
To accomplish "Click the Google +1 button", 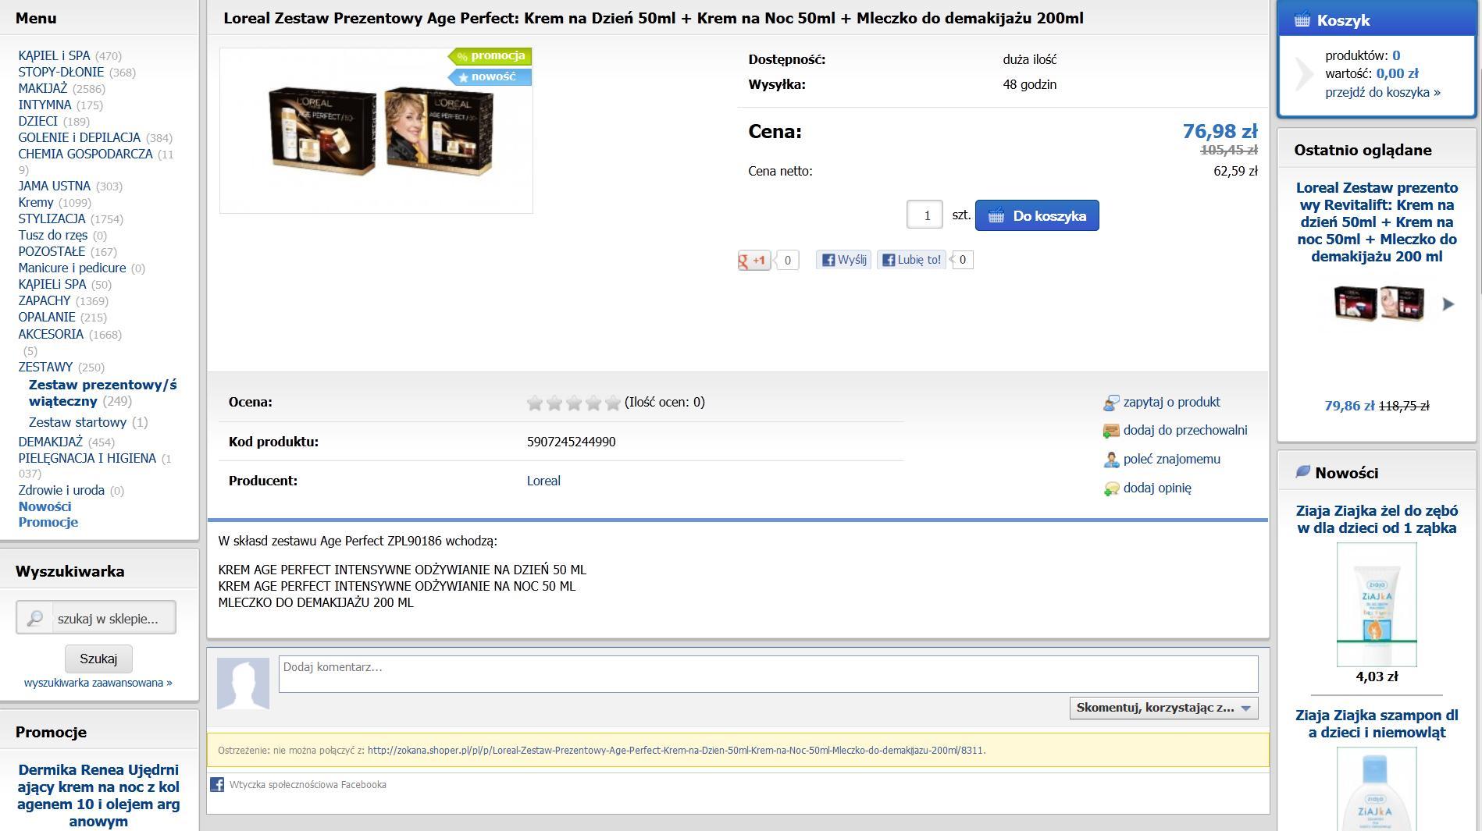I will point(754,260).
